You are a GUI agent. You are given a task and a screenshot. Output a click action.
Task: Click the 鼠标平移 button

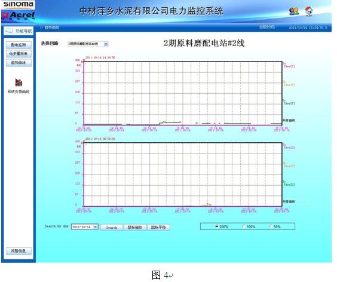click(158, 228)
